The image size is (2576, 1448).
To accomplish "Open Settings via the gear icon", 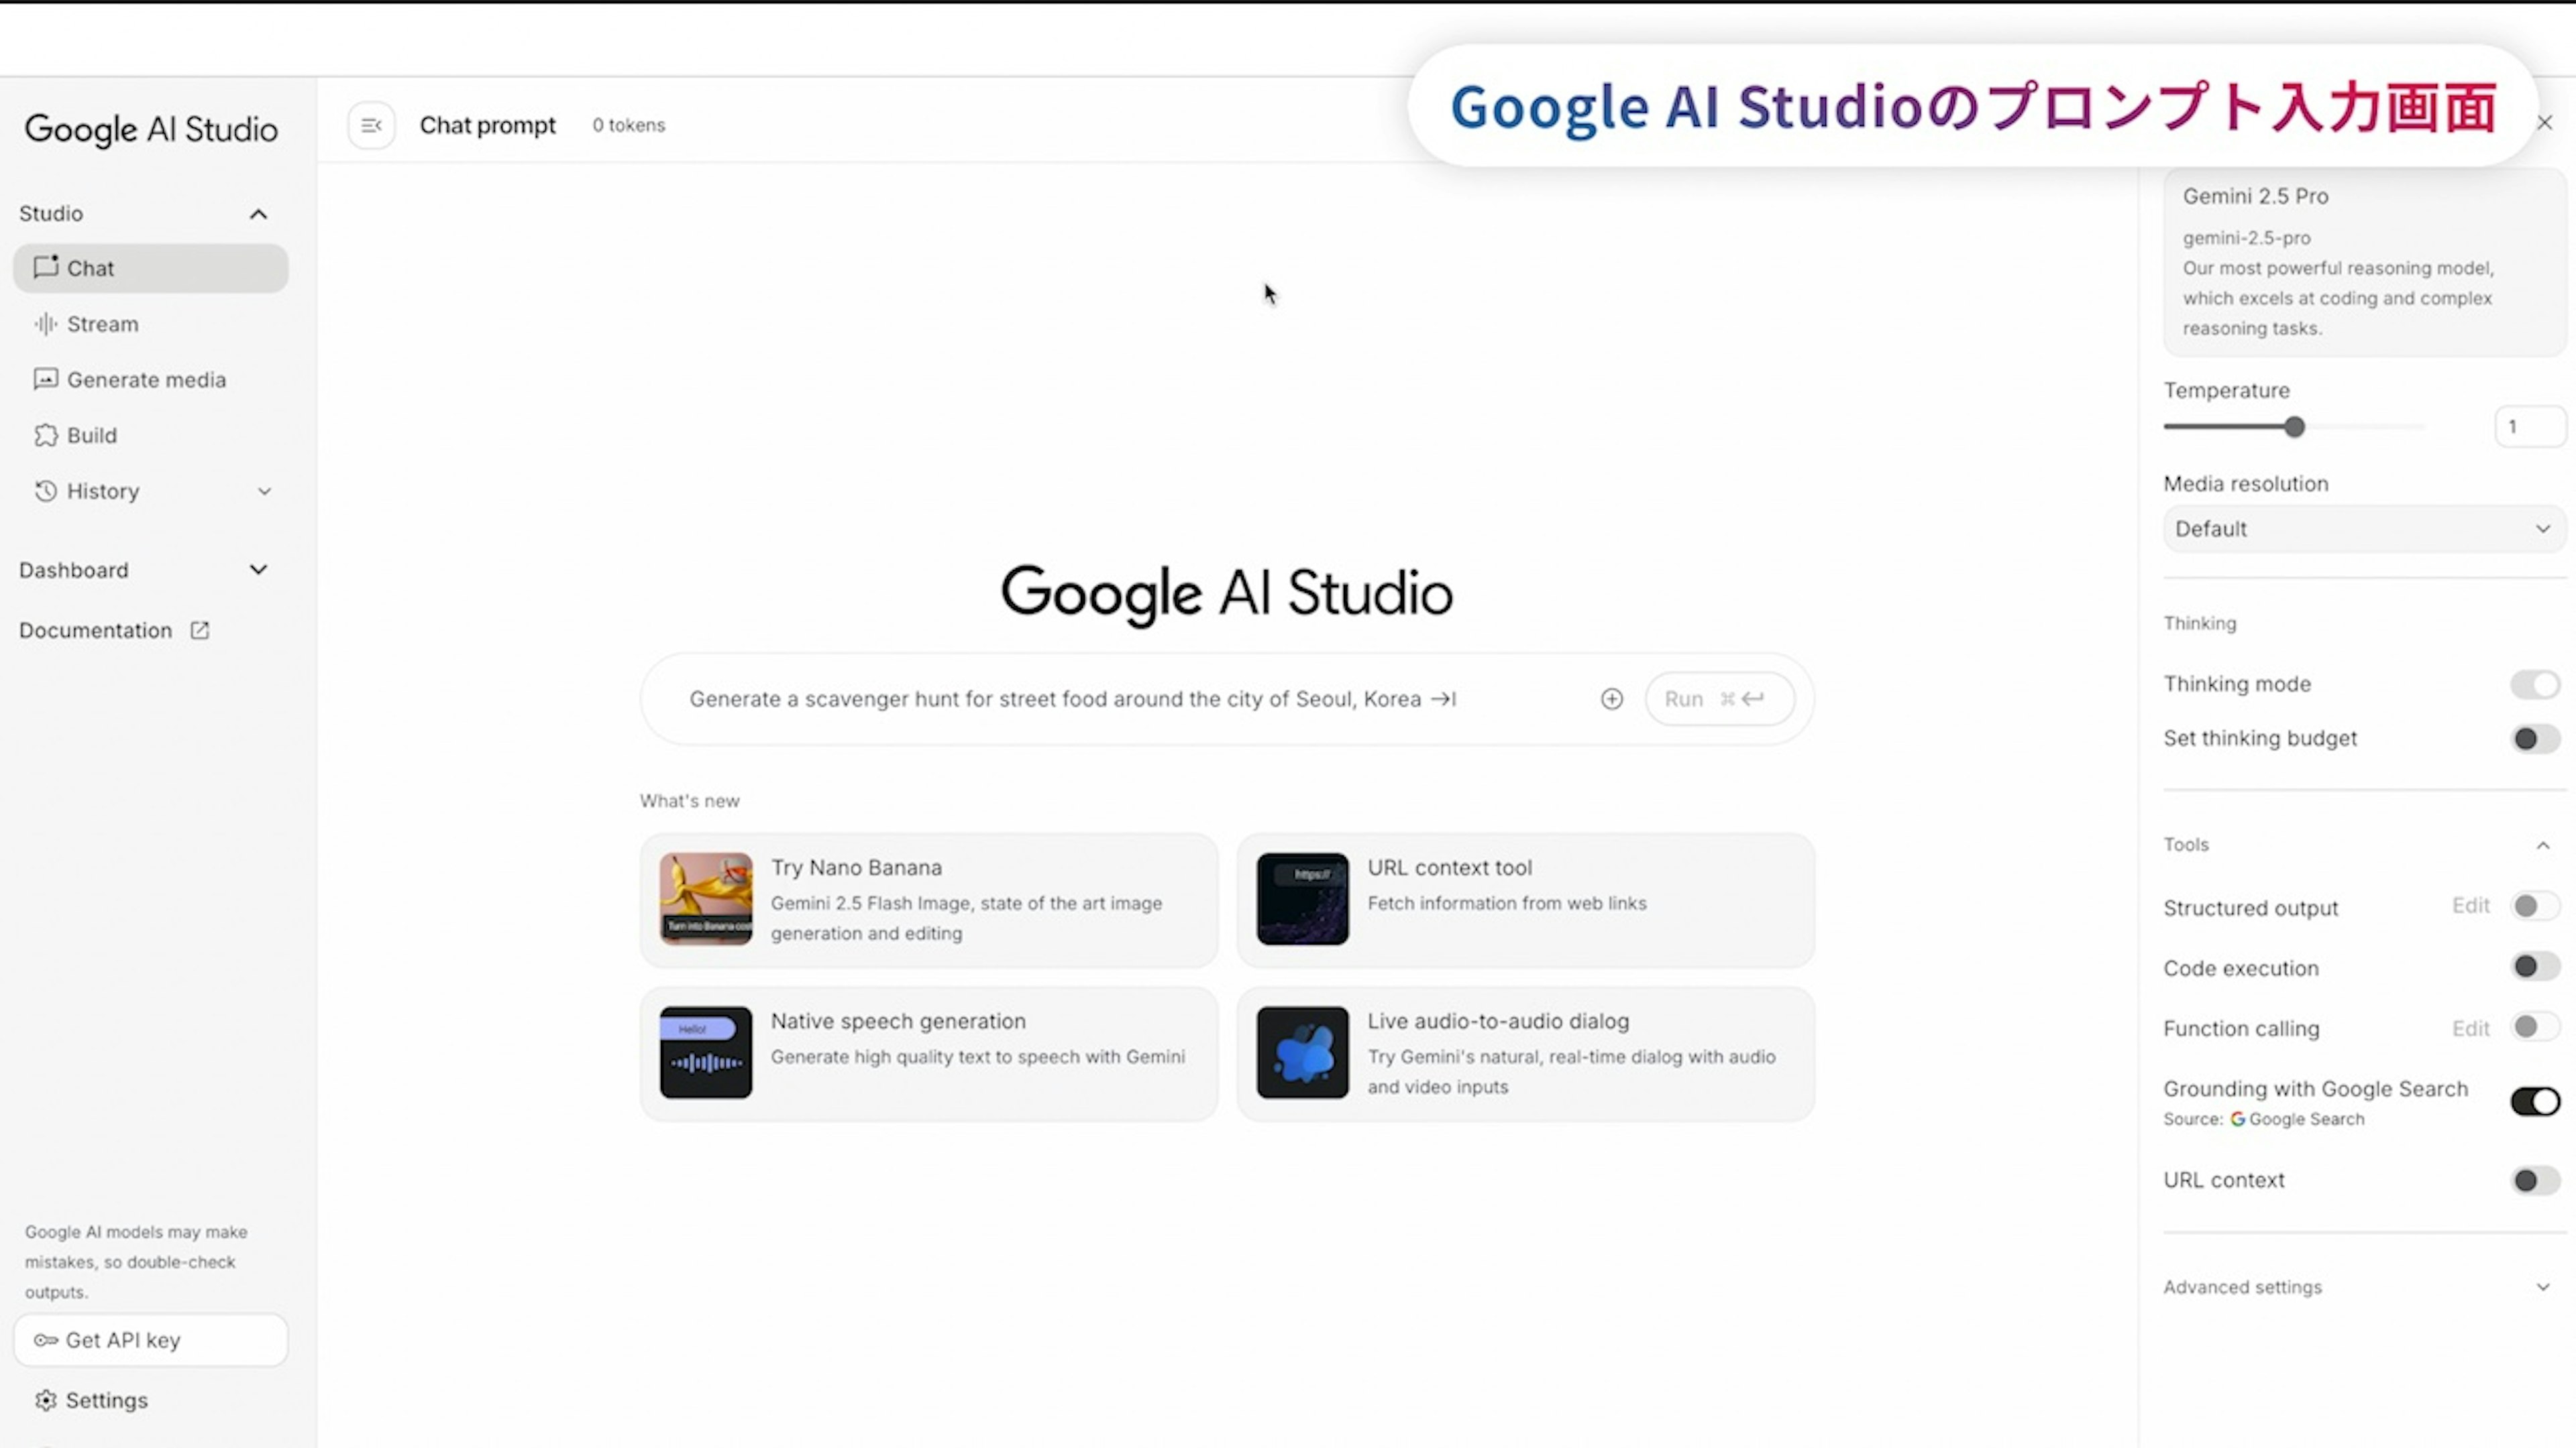I will [x=46, y=1400].
